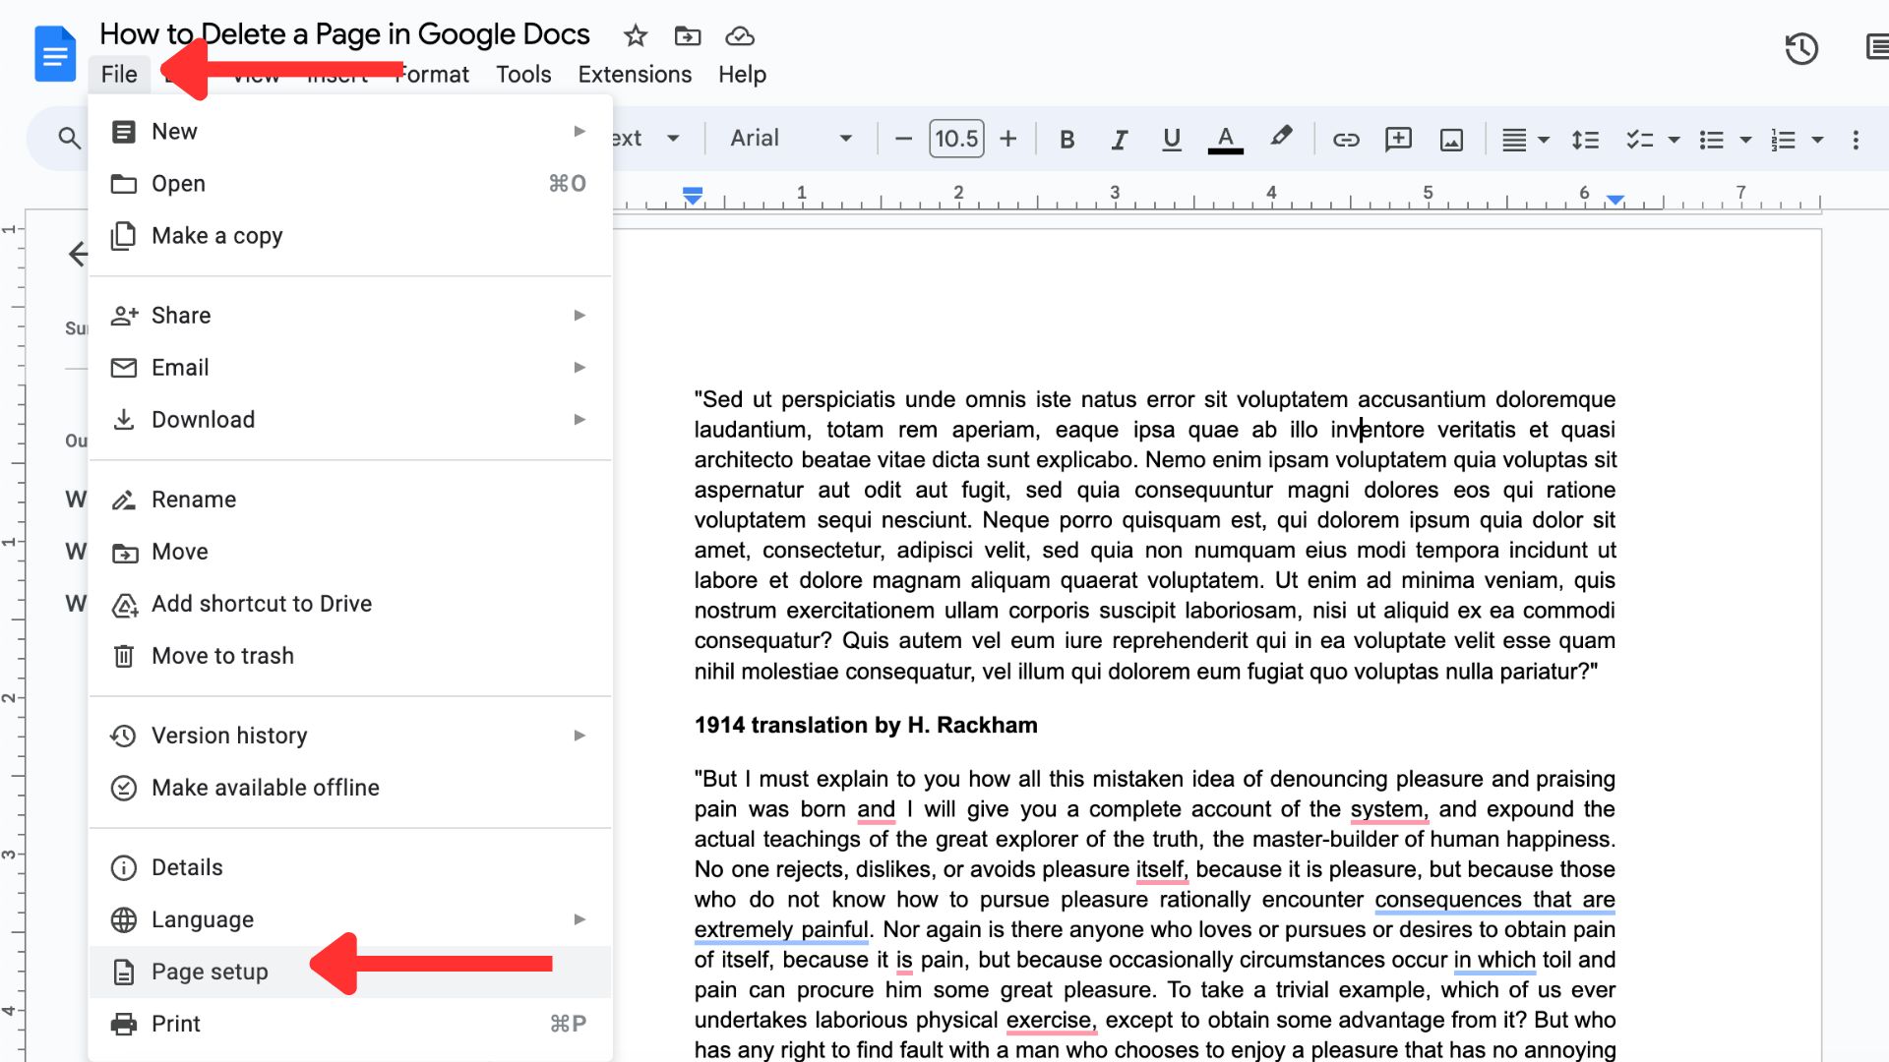The image size is (1889, 1062).
Task: Toggle underline formatting
Action: click(x=1171, y=139)
